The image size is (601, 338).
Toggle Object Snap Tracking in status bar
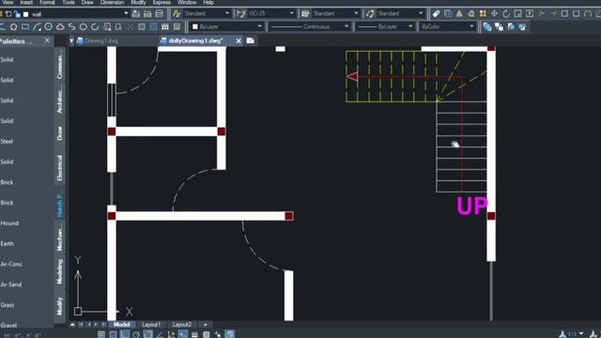(x=160, y=334)
